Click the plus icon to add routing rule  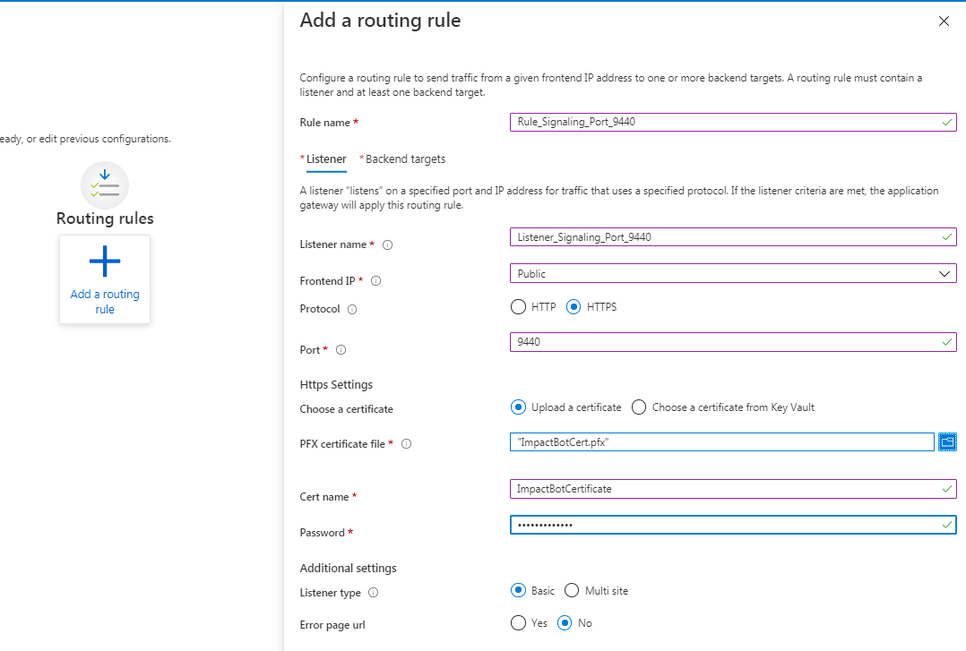[105, 261]
